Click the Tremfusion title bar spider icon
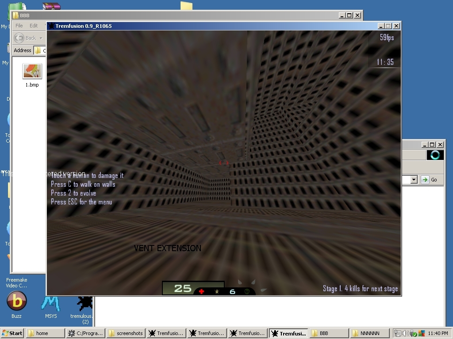The height and width of the screenshot is (339, 453). [51, 26]
